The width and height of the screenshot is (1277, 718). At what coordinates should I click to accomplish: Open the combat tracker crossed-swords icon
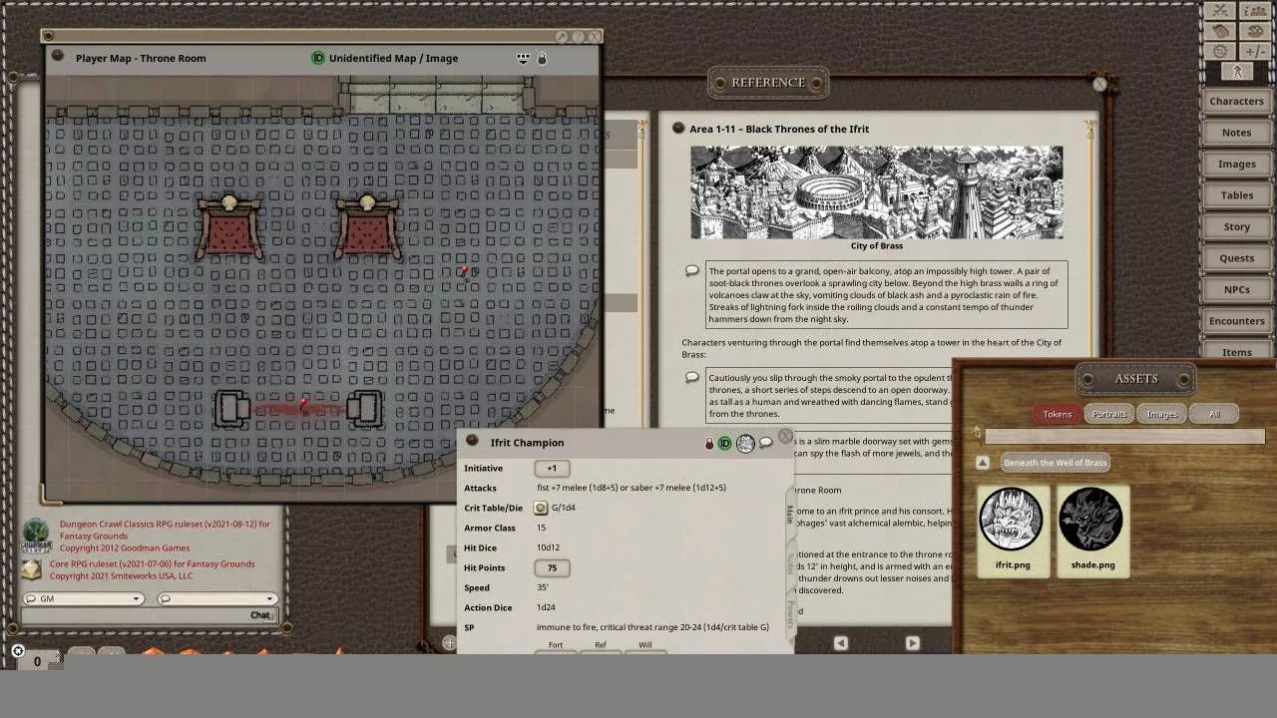[x=1220, y=11]
